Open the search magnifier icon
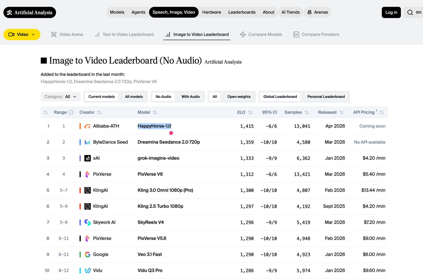 (410, 12)
